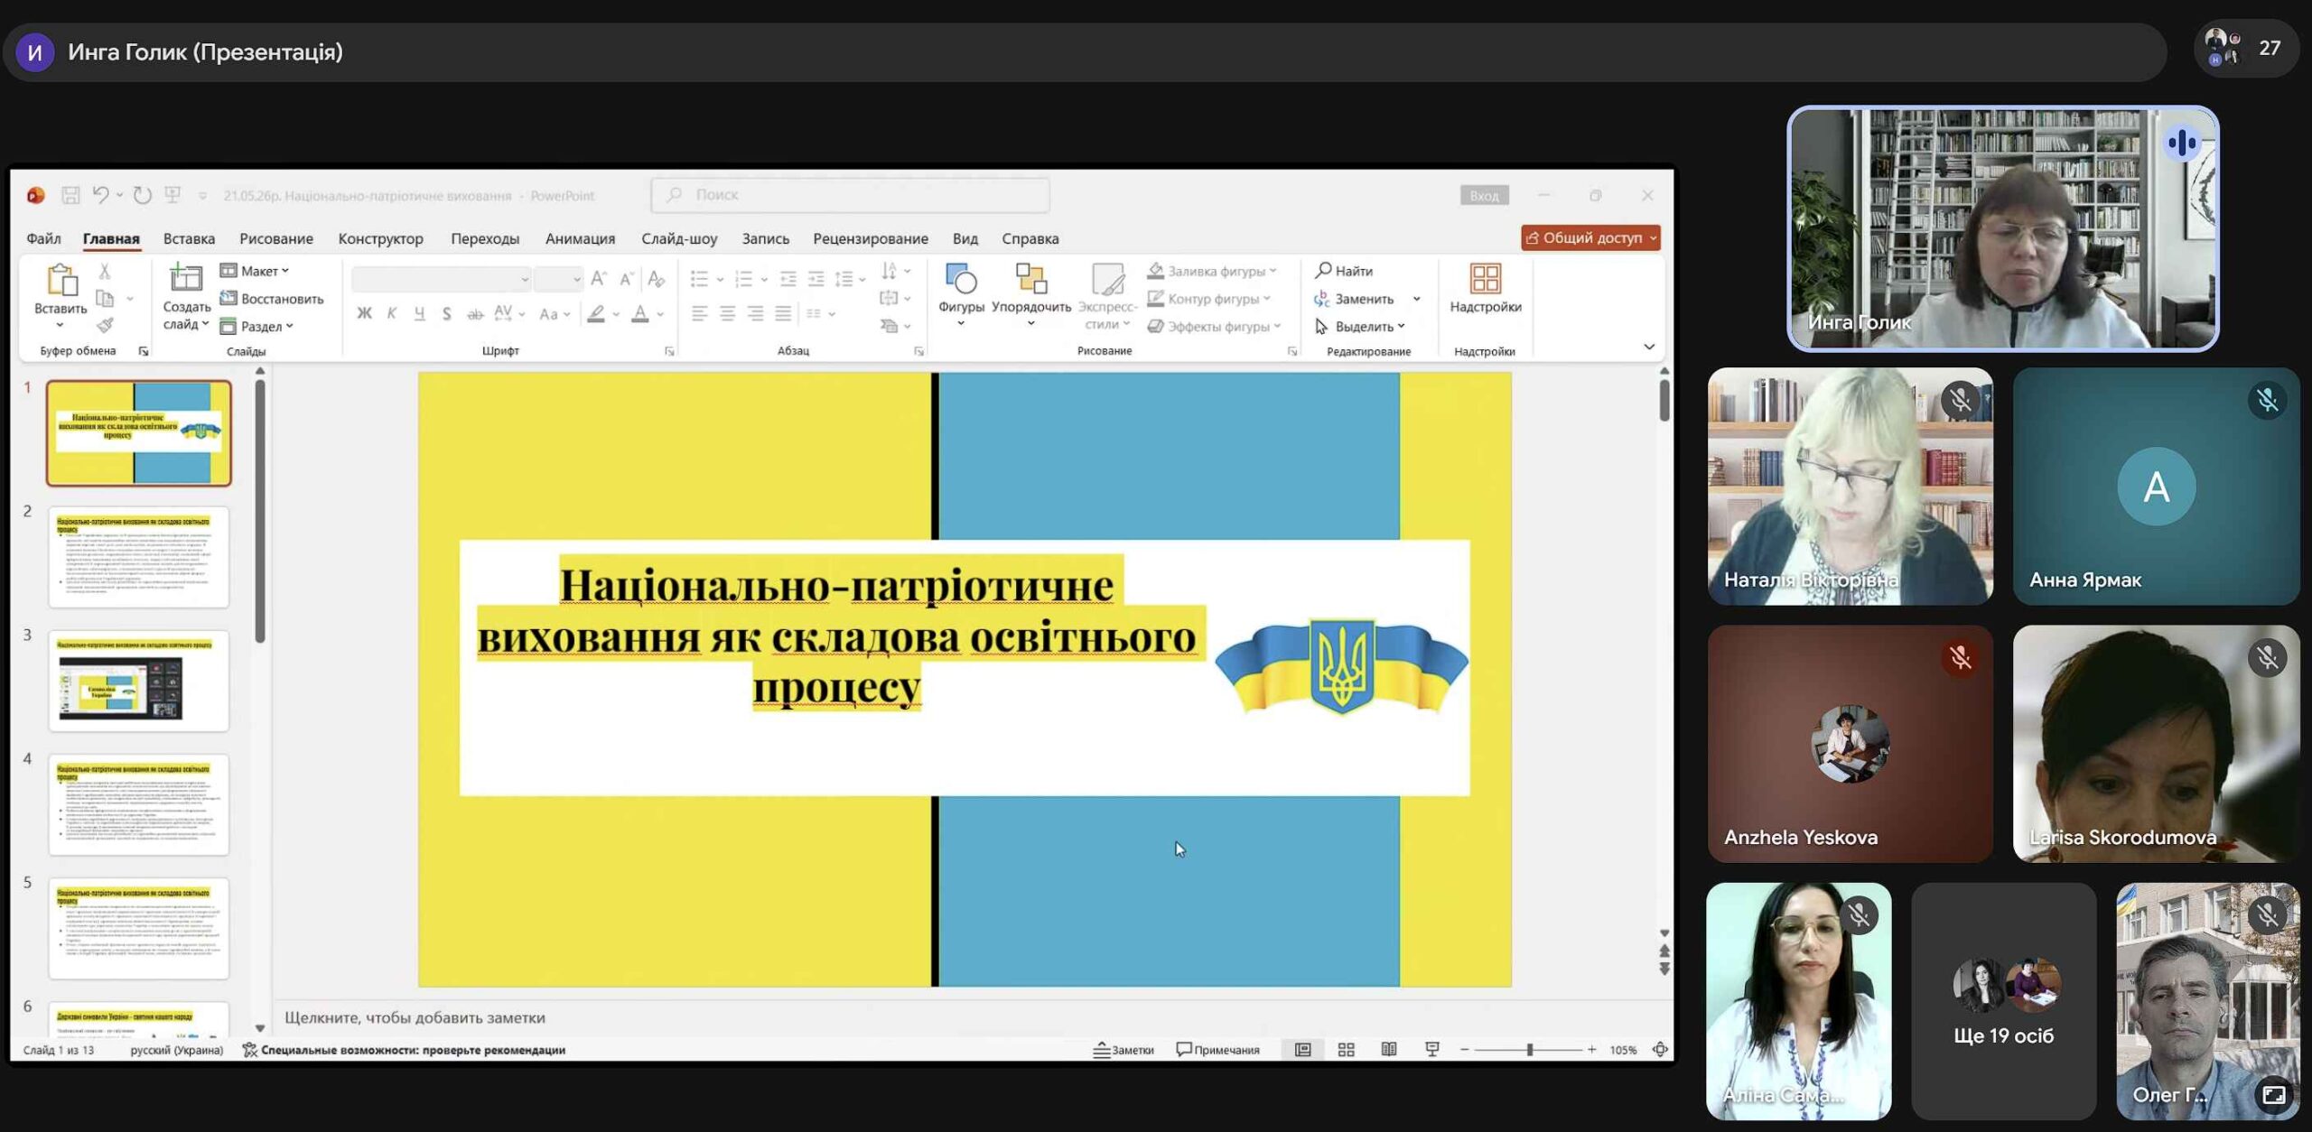Click the zoom slider in status bar
Viewport: 2312px width, 1132px height.
pyautogui.click(x=1529, y=1050)
